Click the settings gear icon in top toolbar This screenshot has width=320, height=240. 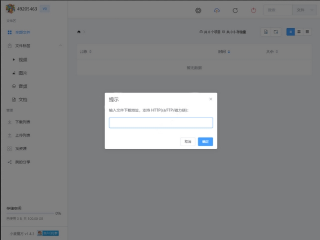(x=198, y=10)
